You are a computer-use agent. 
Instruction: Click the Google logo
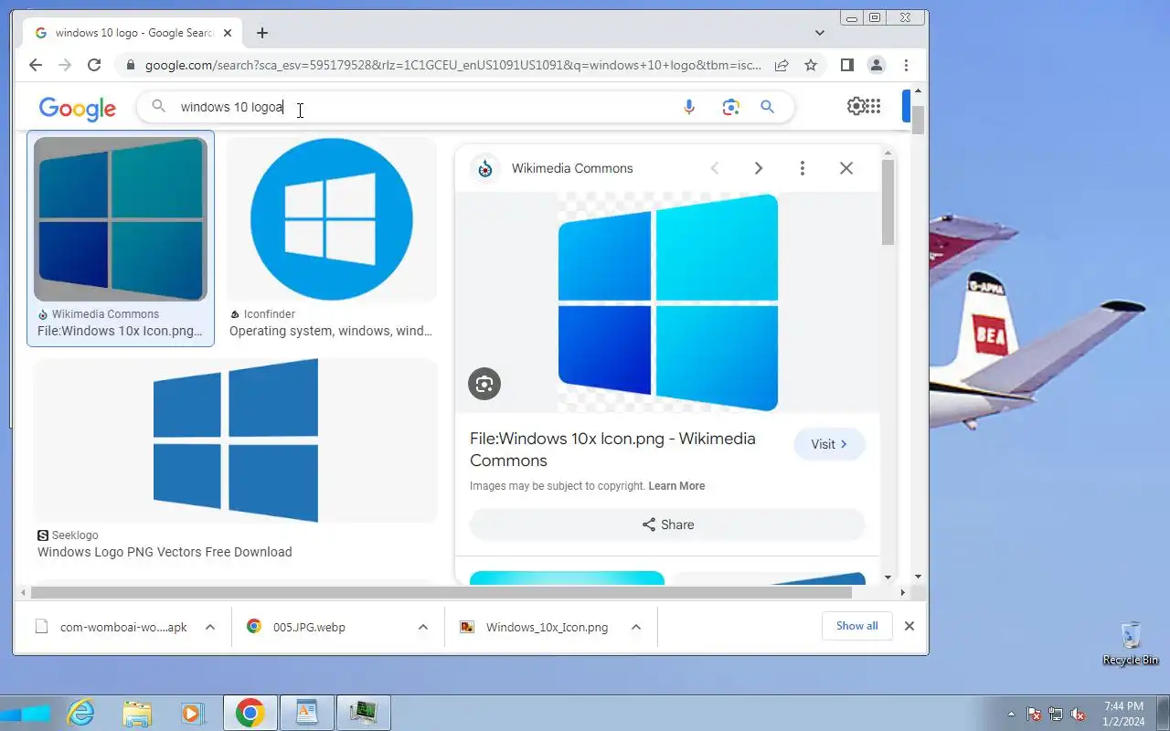coord(78,109)
